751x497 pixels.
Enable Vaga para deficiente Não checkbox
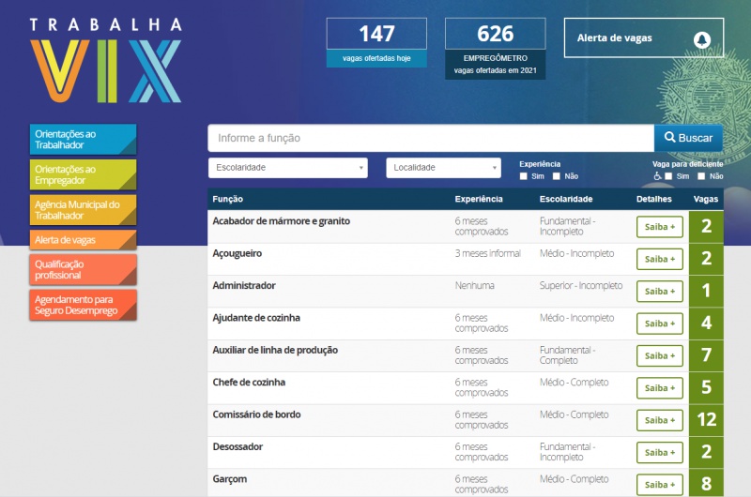click(x=701, y=176)
